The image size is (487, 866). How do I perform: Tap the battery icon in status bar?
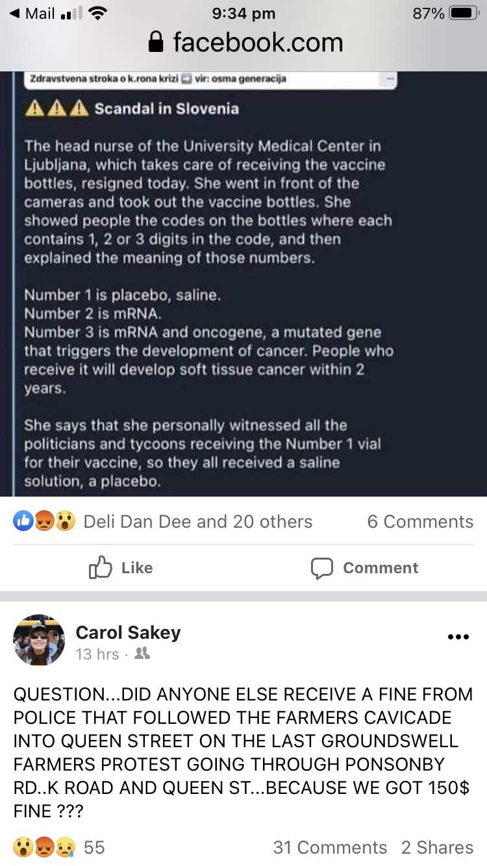point(464,13)
